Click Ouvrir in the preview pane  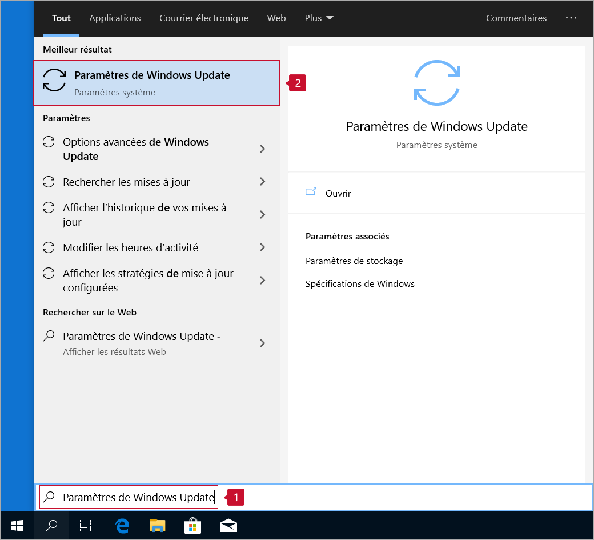(338, 193)
